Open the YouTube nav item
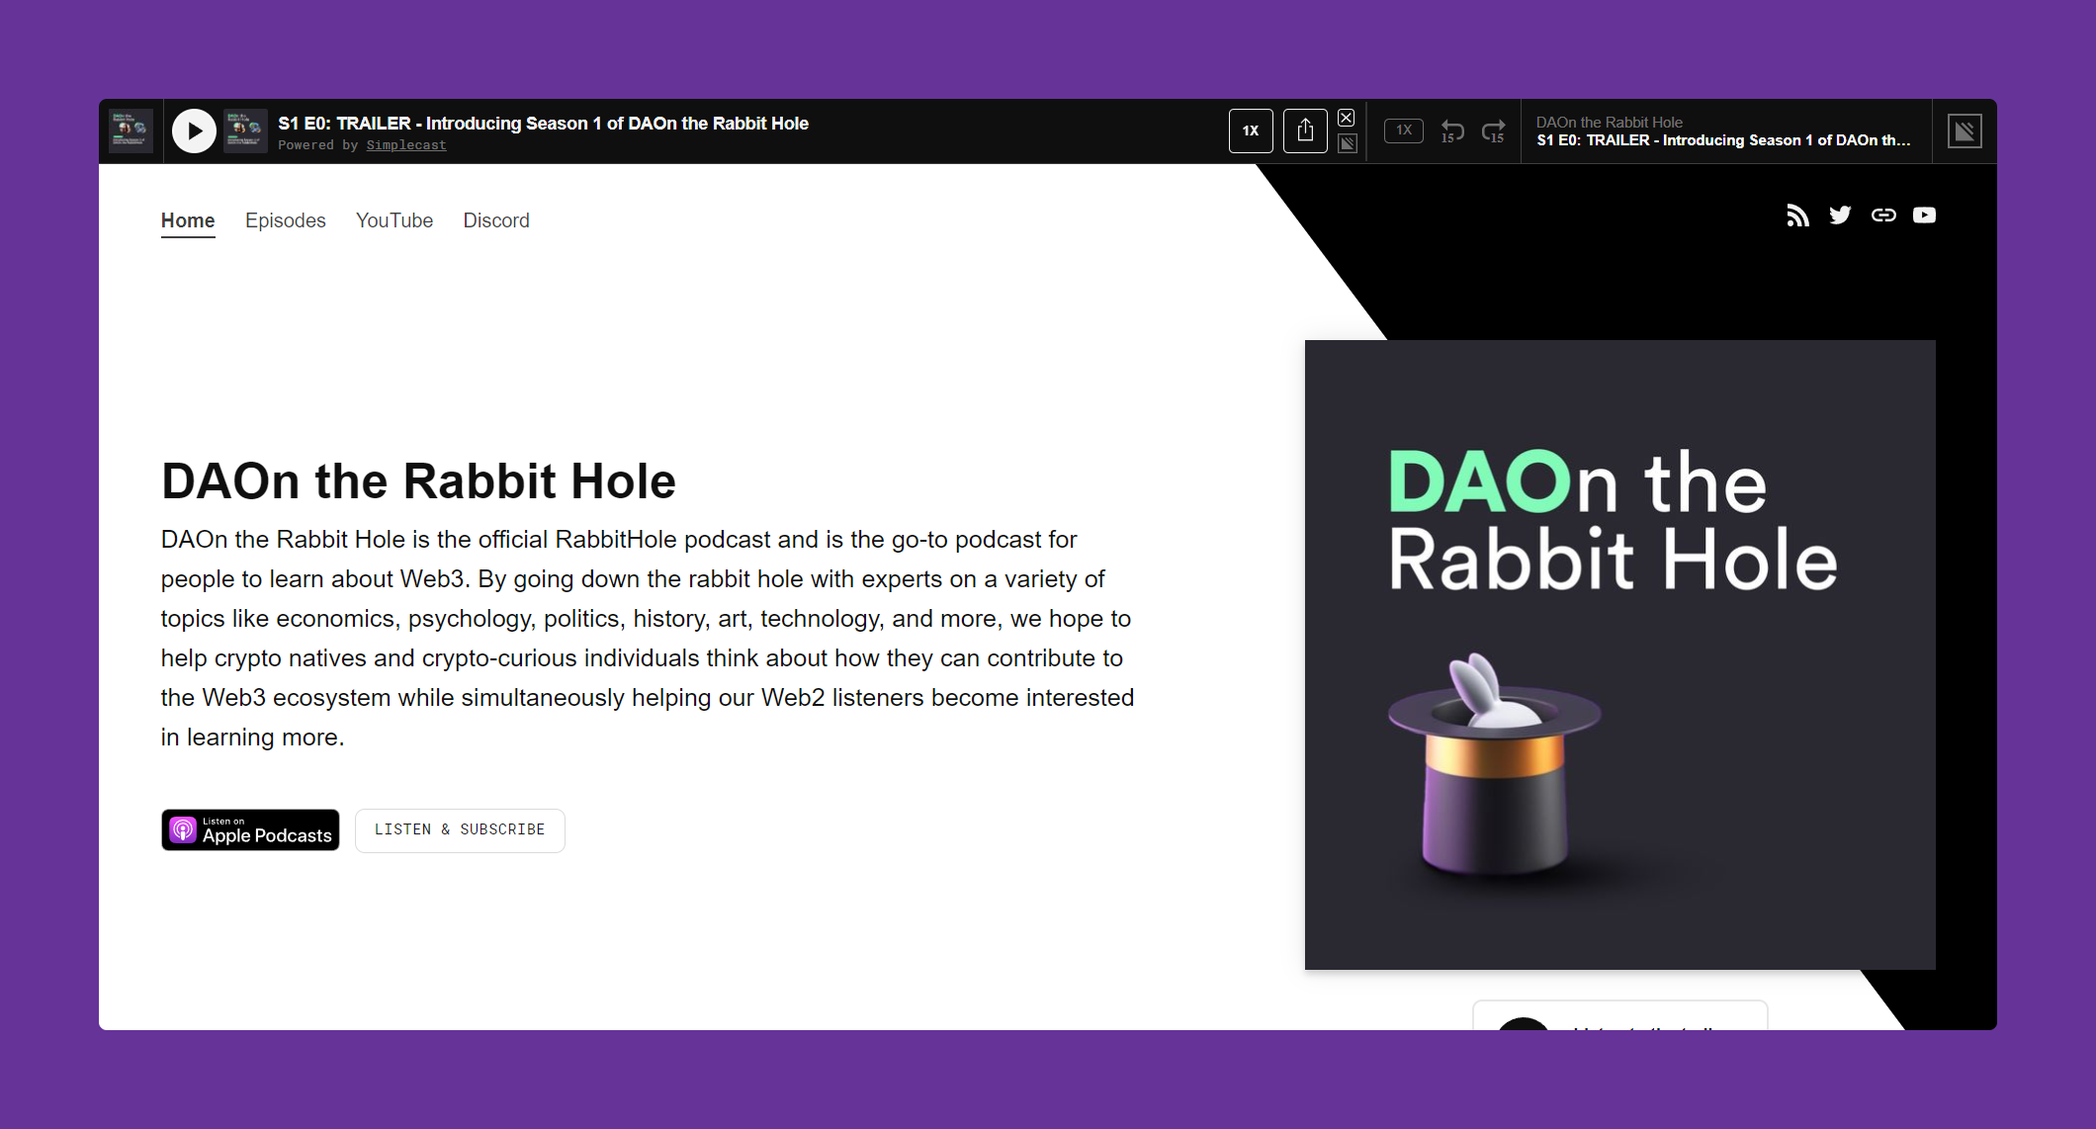The image size is (2096, 1129). (x=394, y=220)
